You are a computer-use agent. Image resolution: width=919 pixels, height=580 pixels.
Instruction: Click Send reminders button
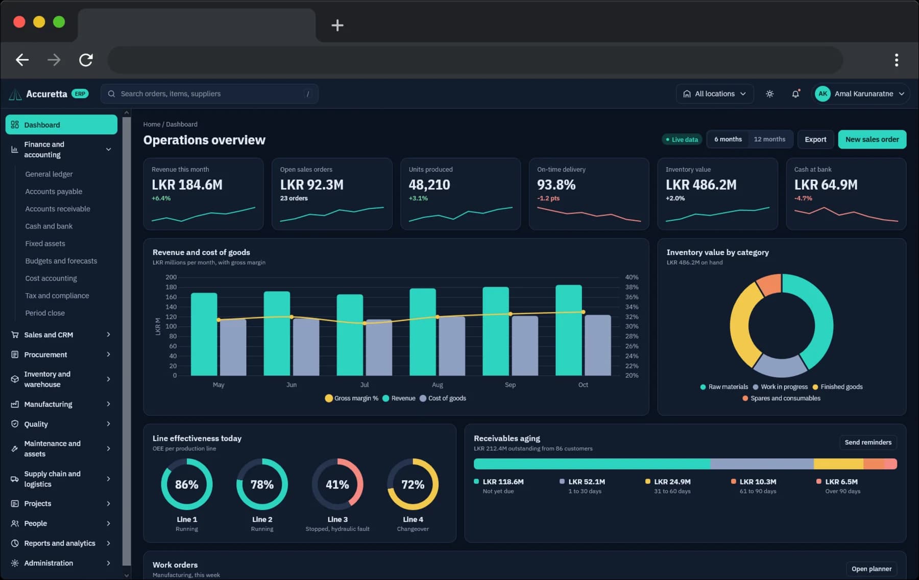868,443
